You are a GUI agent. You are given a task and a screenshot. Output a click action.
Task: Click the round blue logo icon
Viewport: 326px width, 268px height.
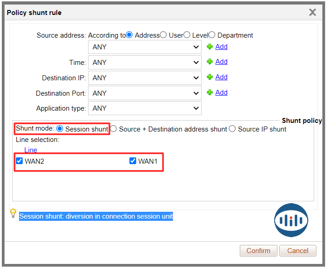click(291, 220)
